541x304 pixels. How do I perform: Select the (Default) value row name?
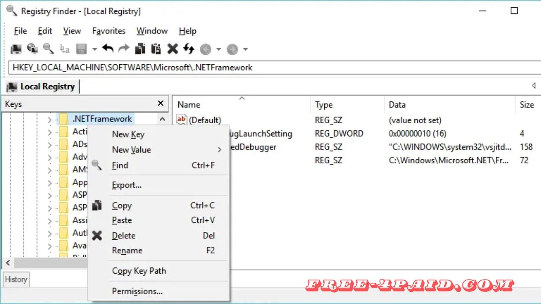tap(205, 120)
